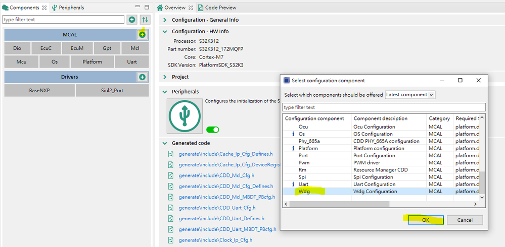
Task: Click the info icon next to Uart row
Action: (x=293, y=184)
